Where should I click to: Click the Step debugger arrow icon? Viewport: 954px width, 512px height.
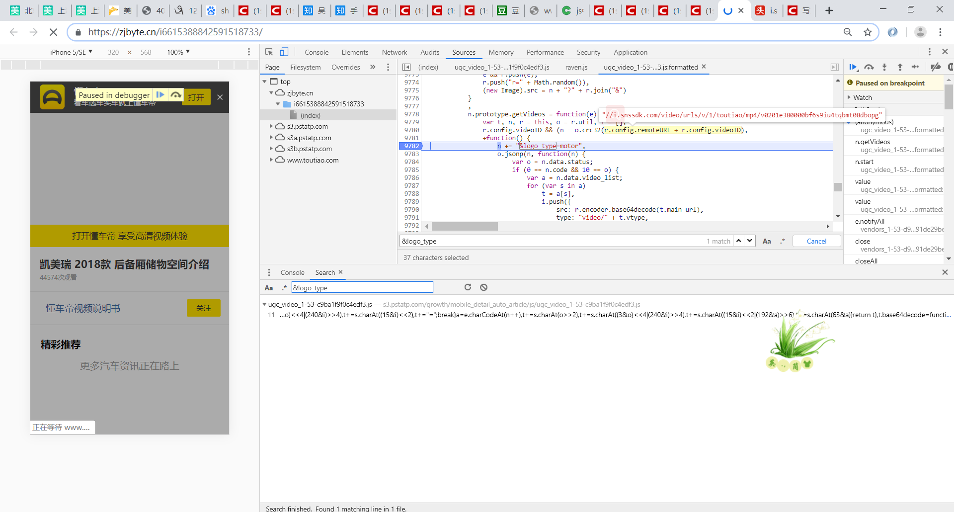[915, 67]
